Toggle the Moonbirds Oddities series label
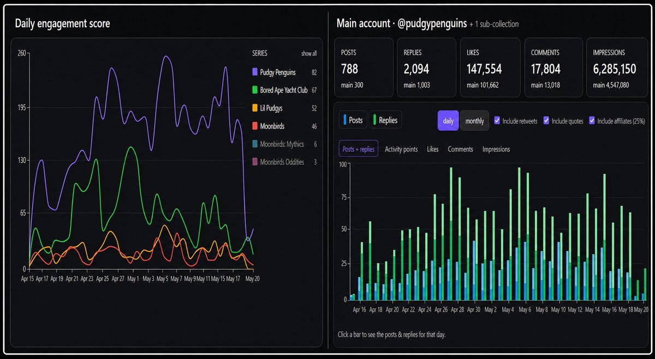 pos(283,162)
